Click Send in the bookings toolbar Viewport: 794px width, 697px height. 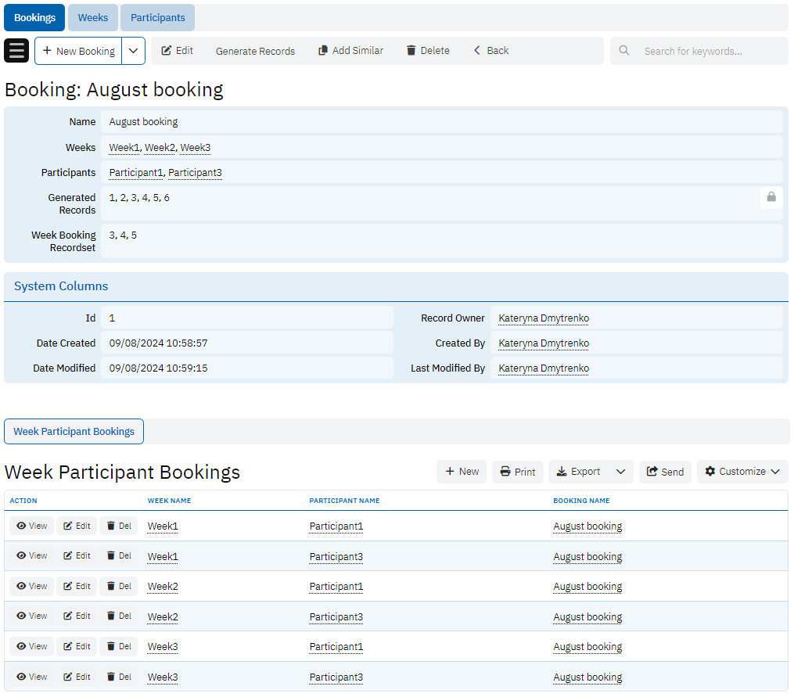click(664, 472)
